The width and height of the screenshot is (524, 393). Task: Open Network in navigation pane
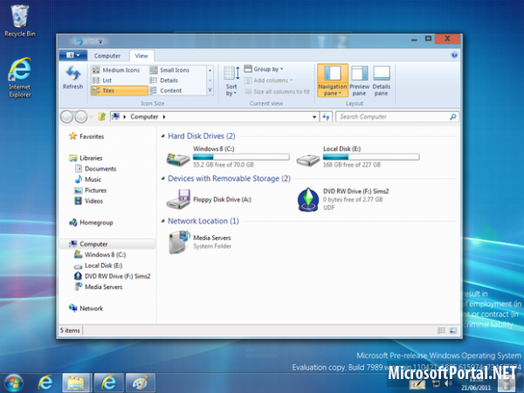click(86, 308)
